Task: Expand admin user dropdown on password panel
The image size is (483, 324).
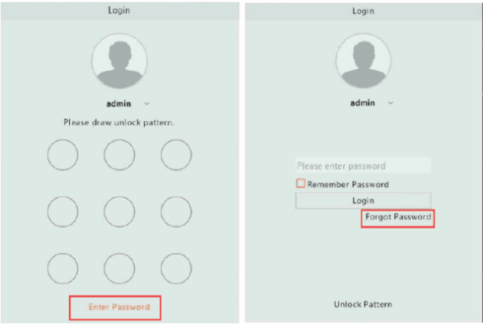Action: (391, 103)
